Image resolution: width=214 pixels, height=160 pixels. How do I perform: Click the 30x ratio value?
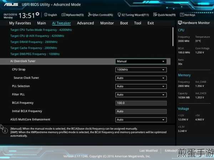click(x=180, y=64)
